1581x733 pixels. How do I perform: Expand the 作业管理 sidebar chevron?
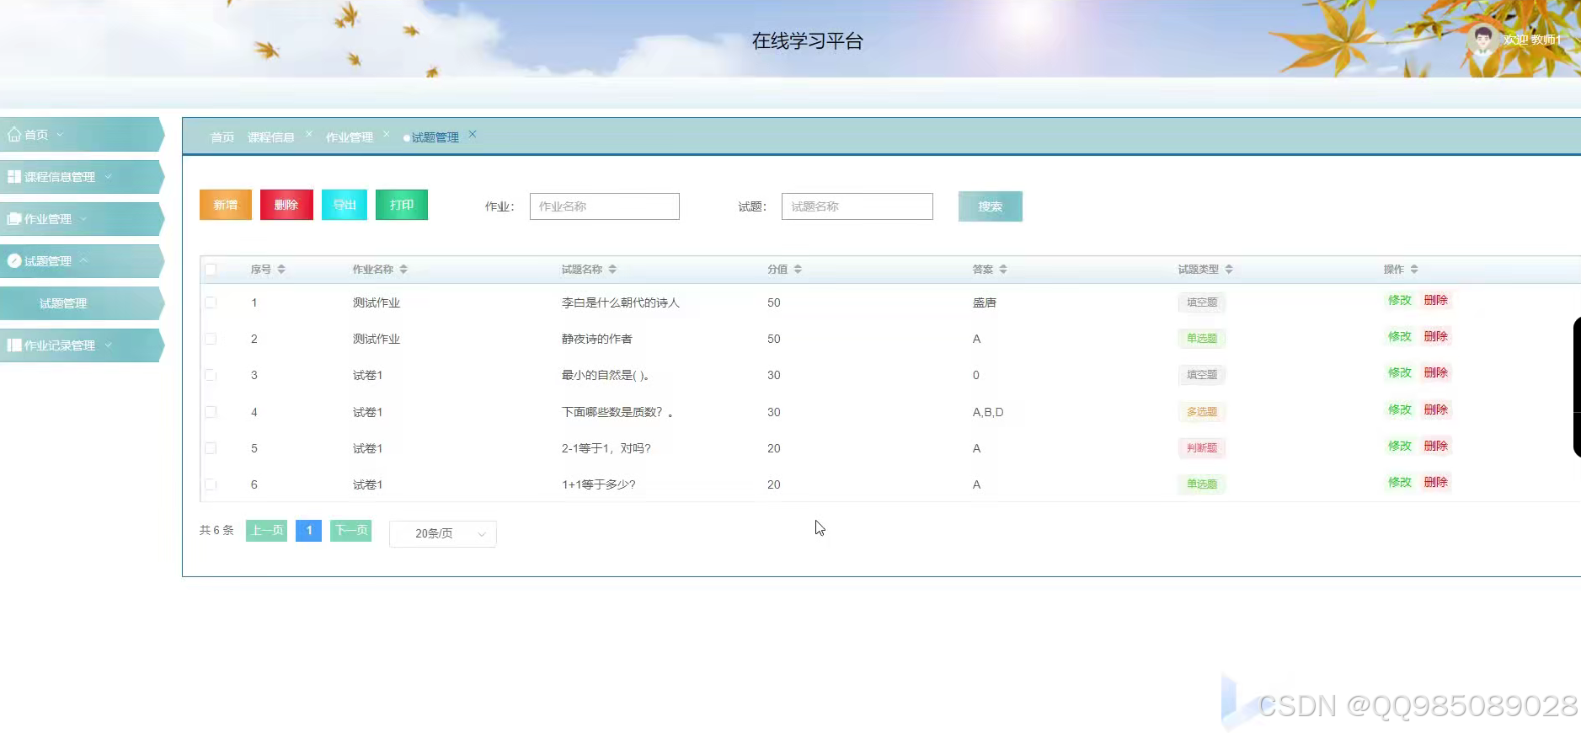pos(83,219)
